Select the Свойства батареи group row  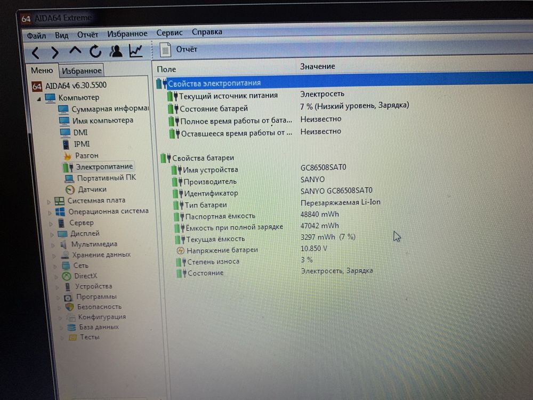click(x=203, y=158)
